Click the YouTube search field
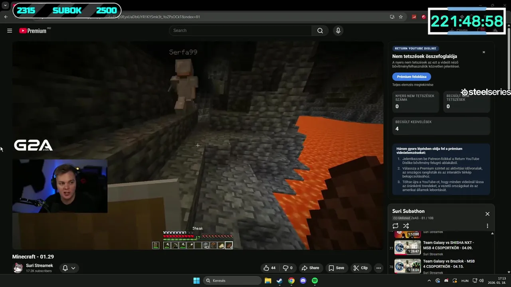Screen dimensions: 511x287 coord(240,31)
